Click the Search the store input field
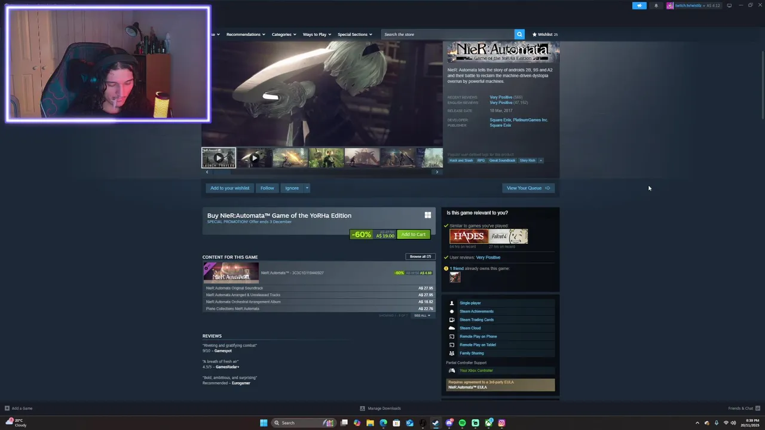765x430 pixels. coord(448,34)
